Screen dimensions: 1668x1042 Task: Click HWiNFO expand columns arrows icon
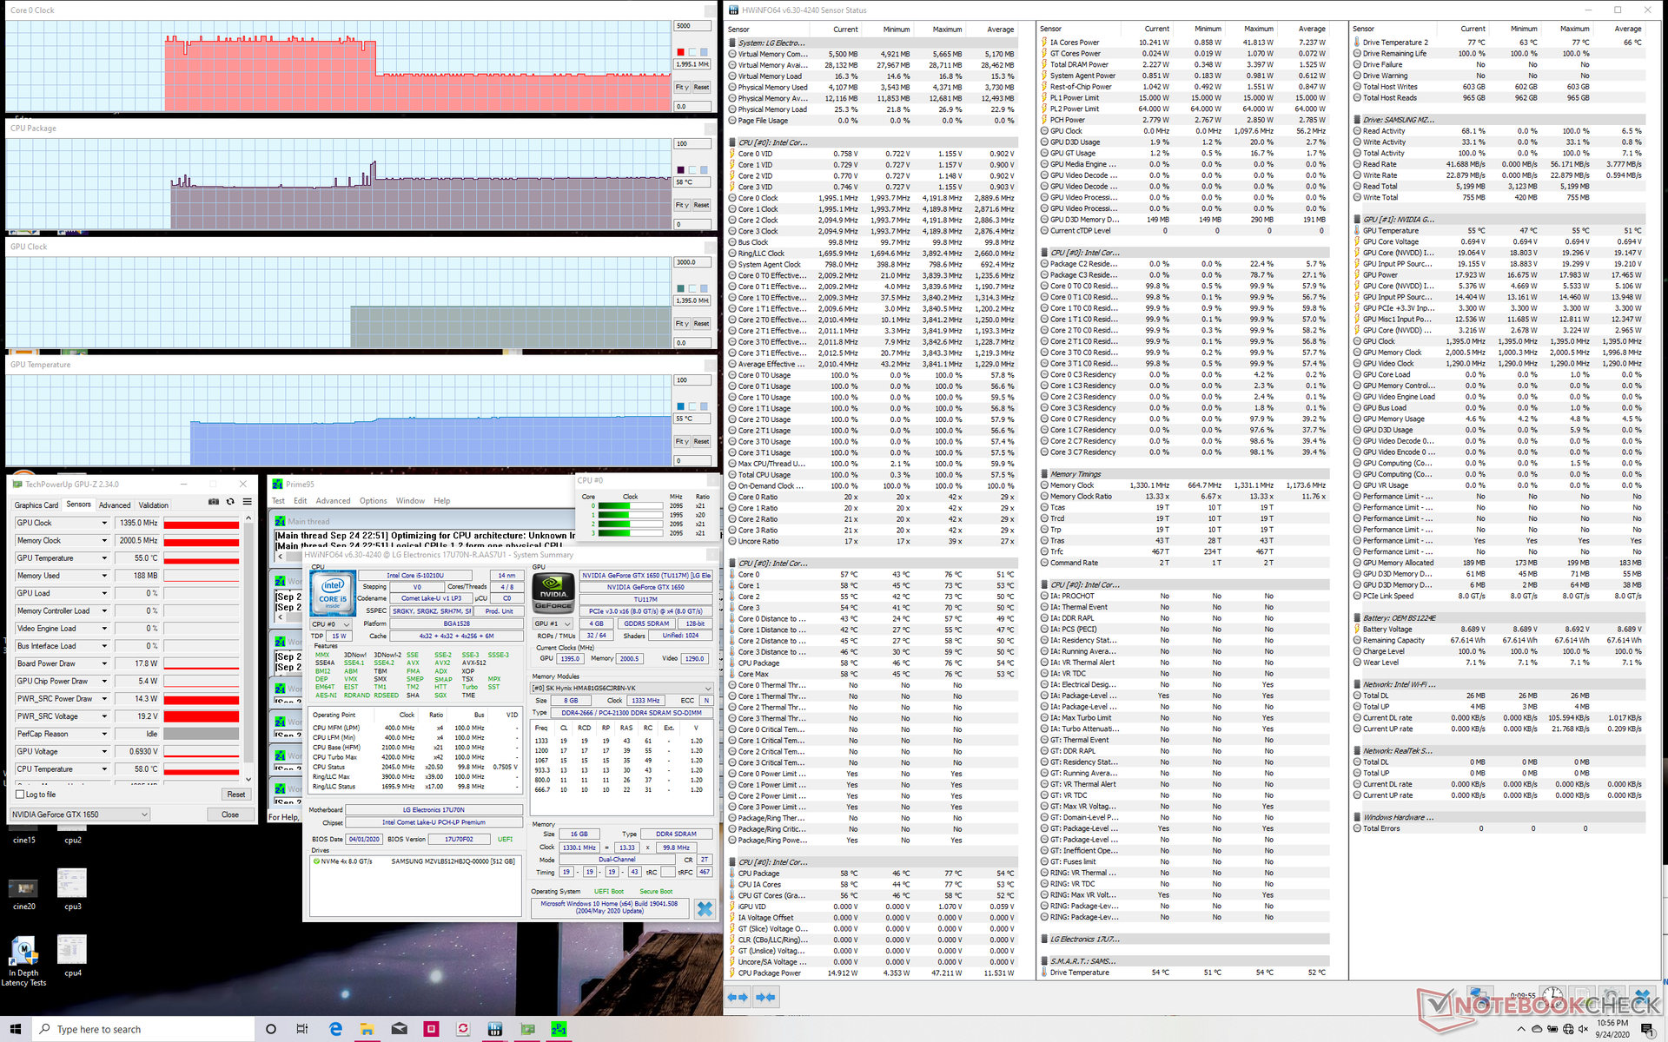(738, 997)
